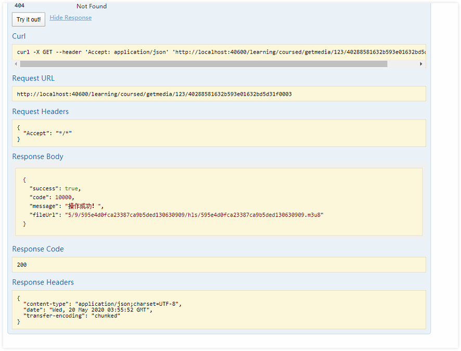Click the "date" header line
461x351 pixels.
pyautogui.click(x=88, y=310)
